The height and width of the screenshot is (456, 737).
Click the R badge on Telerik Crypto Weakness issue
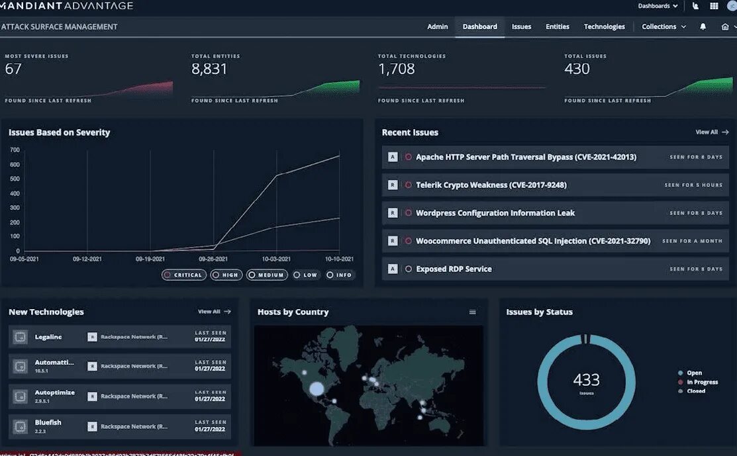click(x=393, y=185)
